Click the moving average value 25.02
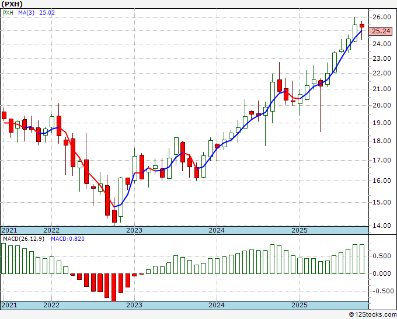 click(x=47, y=13)
